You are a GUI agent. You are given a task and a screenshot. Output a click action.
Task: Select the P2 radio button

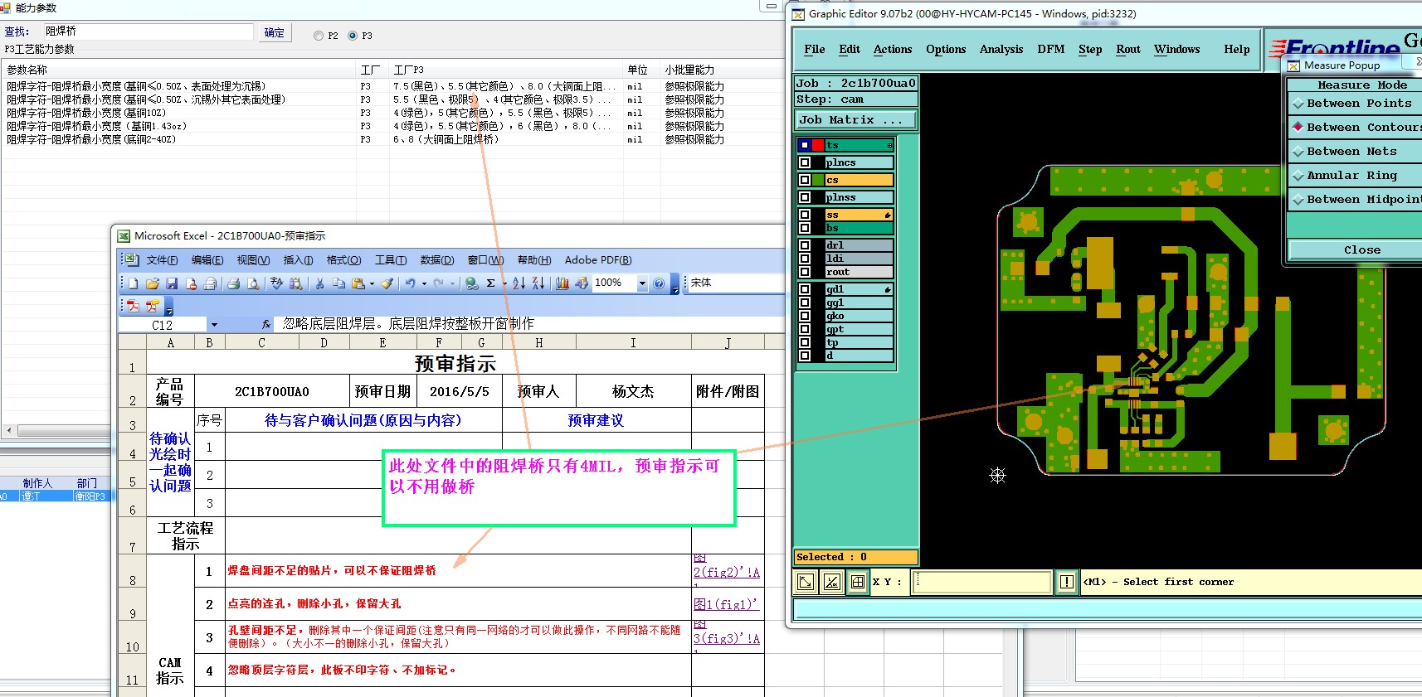point(319,36)
